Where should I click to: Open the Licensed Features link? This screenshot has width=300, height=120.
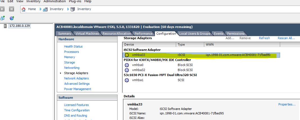[x=76, y=105]
